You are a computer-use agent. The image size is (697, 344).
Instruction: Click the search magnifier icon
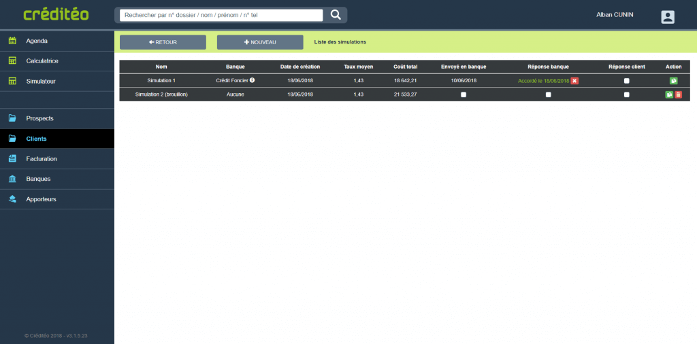pos(336,15)
